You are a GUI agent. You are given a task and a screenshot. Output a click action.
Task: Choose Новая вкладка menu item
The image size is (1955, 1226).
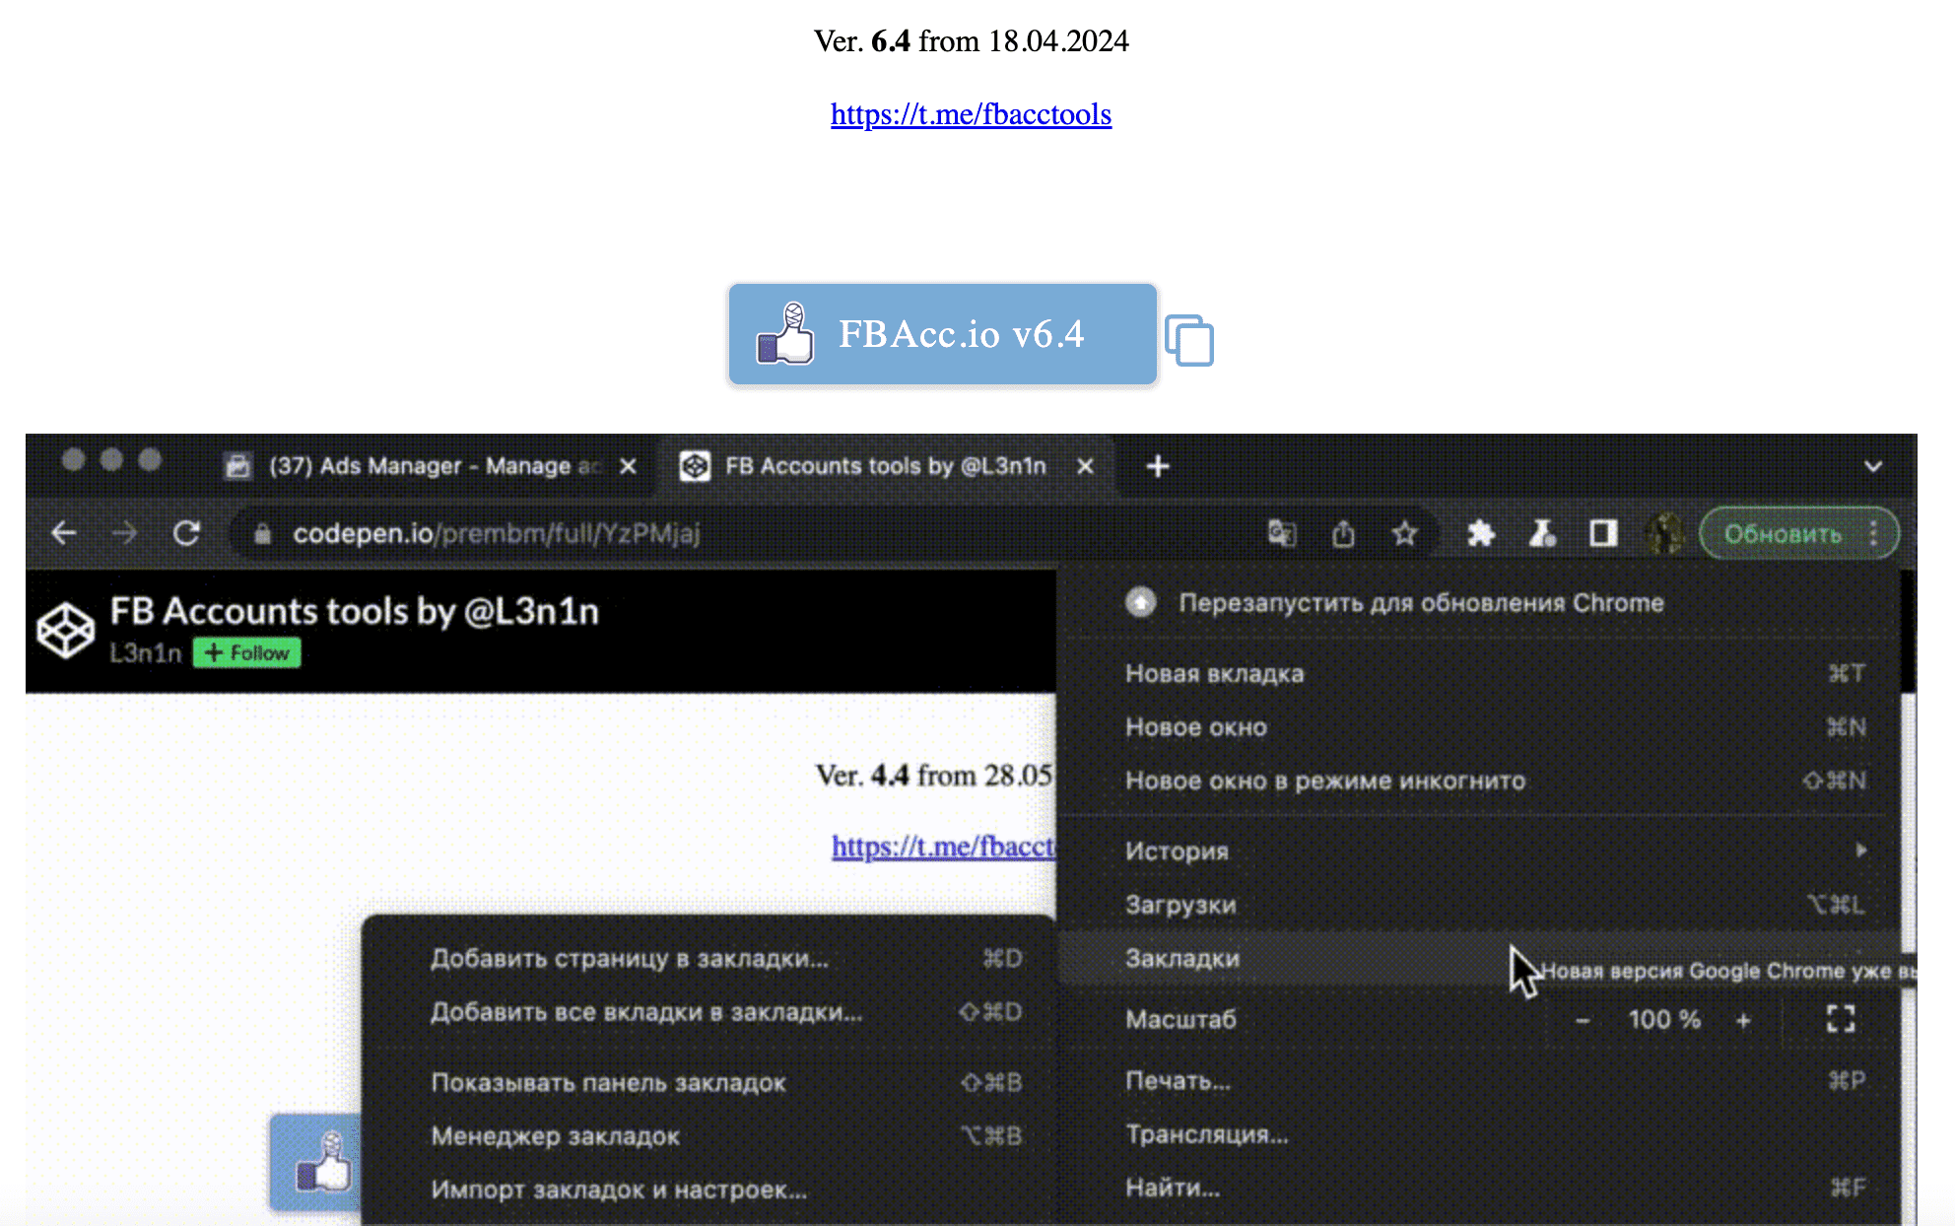(x=1478, y=673)
